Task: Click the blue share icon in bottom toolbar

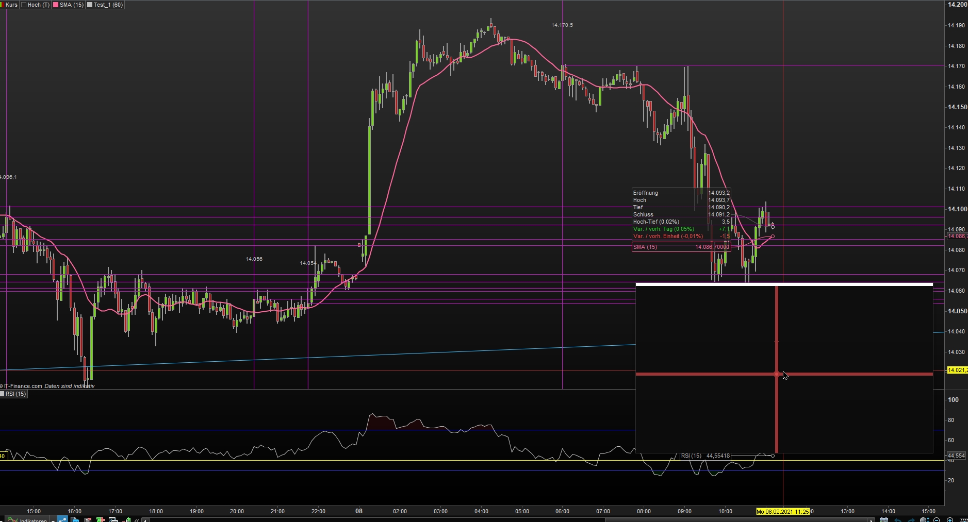Action: [x=62, y=519]
